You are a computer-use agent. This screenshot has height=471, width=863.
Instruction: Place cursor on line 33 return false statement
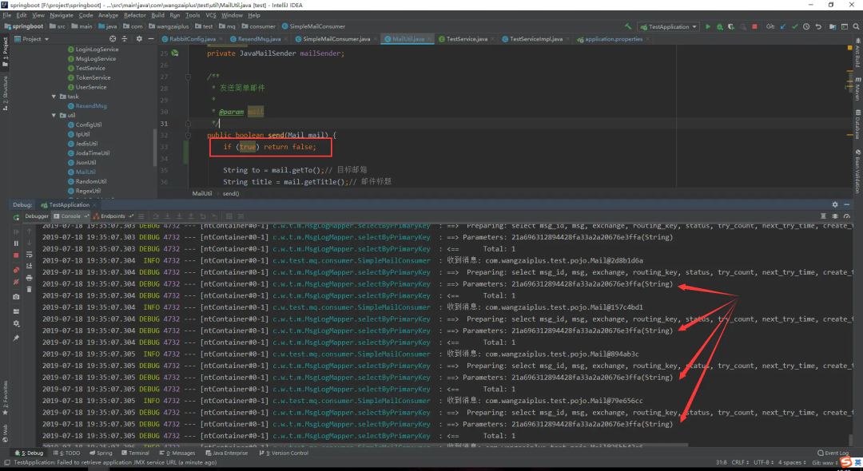click(x=289, y=148)
